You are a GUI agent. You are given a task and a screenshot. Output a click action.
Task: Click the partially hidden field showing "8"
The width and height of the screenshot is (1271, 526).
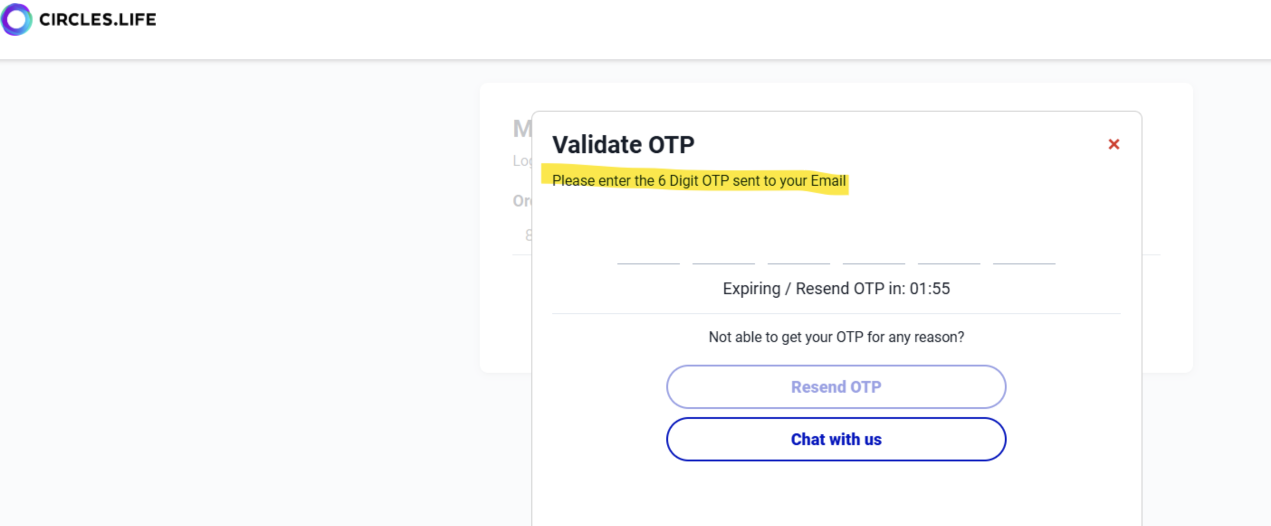point(527,235)
